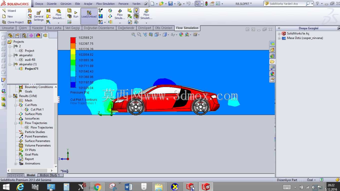Select Point Parameters item
340x191 pixels.
(x=36, y=136)
